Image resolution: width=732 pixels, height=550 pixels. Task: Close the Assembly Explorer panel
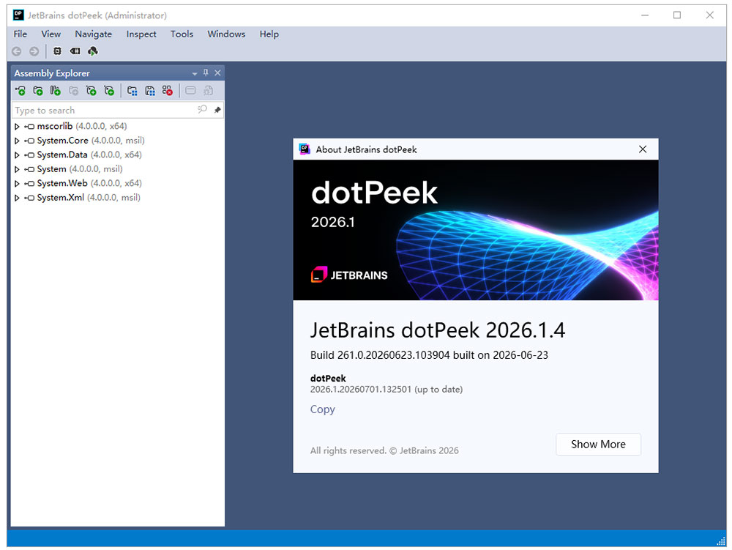217,73
